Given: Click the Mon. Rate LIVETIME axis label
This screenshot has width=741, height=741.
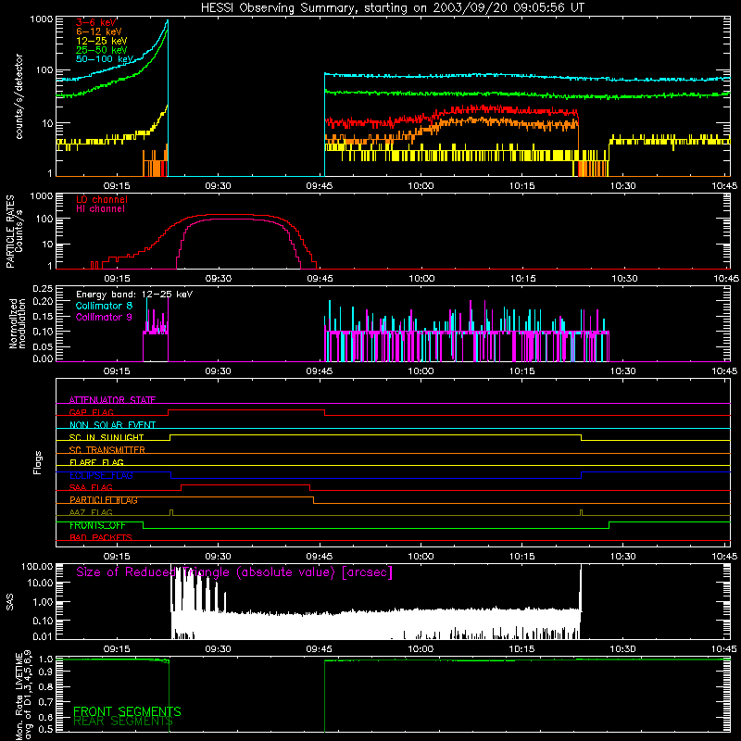Looking at the screenshot, I should (x=24, y=695).
